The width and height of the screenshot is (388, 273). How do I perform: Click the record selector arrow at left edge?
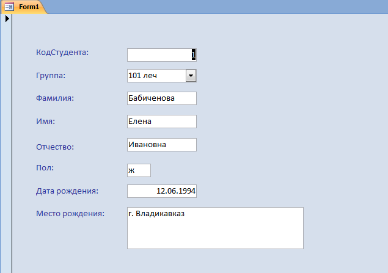7,18
